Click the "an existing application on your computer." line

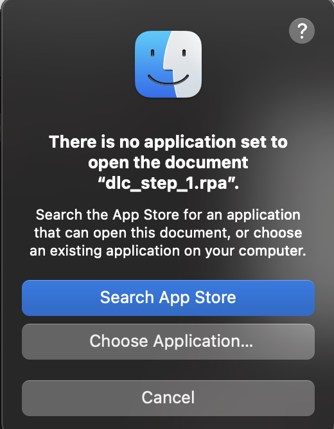click(168, 251)
